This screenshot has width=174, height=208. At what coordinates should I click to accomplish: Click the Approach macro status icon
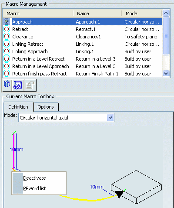click(7, 21)
